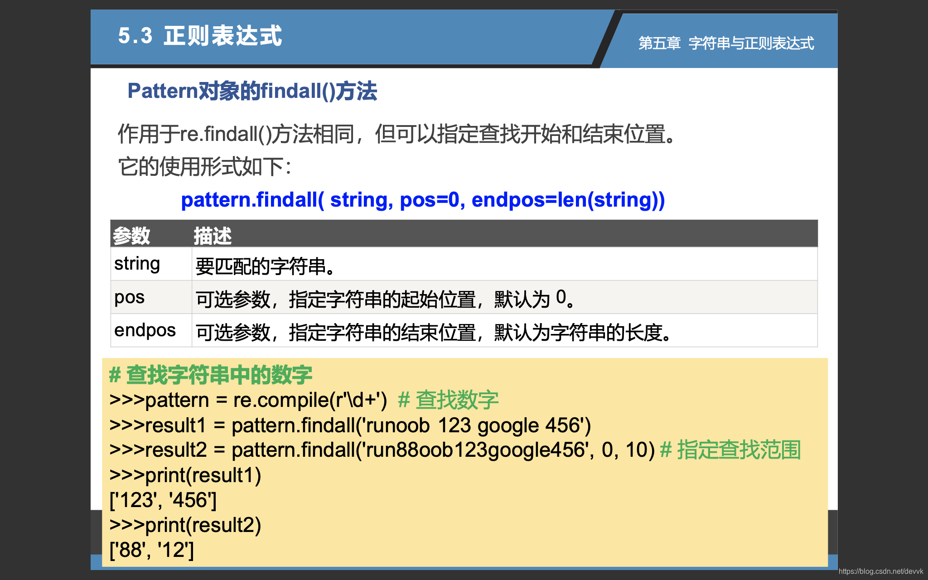928x580 pixels.
Task: Select the blue syntax line "pattern.findall( string, pos=0, endpos=len(string))"
Action: (422, 199)
